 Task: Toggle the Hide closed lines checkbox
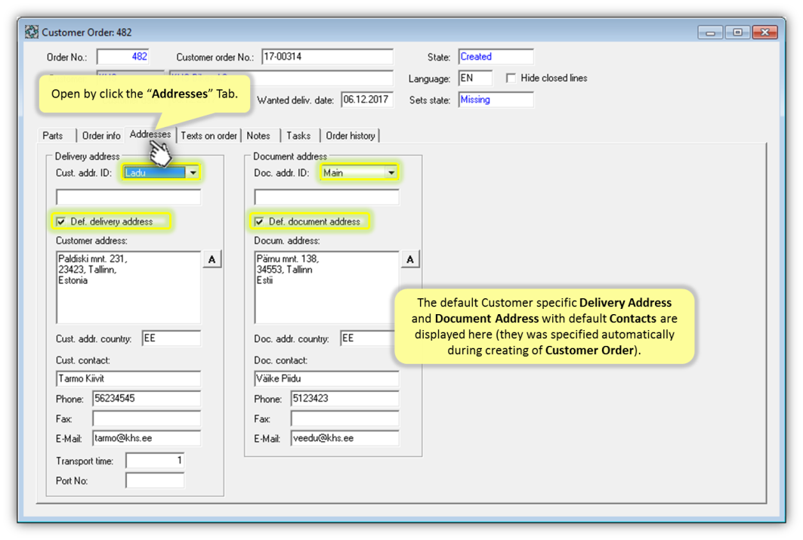pos(511,78)
